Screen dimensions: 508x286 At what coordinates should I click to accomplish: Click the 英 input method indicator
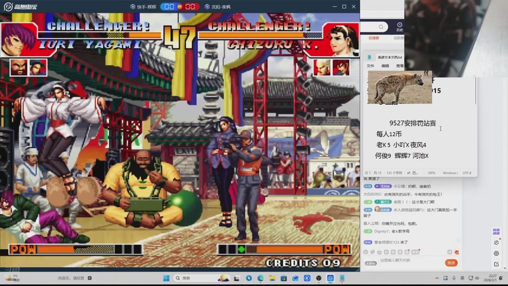[x=462, y=278]
